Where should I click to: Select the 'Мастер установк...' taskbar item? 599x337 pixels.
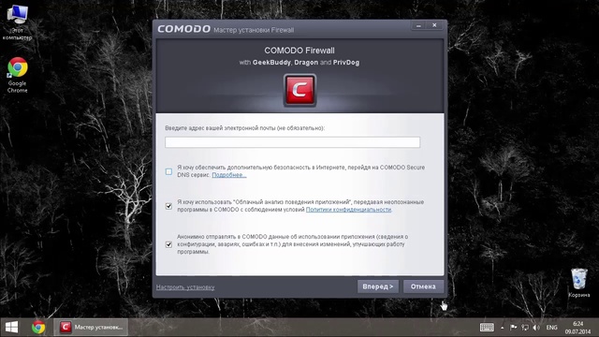(91, 327)
